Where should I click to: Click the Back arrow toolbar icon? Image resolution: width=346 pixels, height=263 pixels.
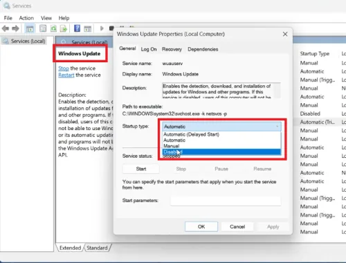(6, 28)
